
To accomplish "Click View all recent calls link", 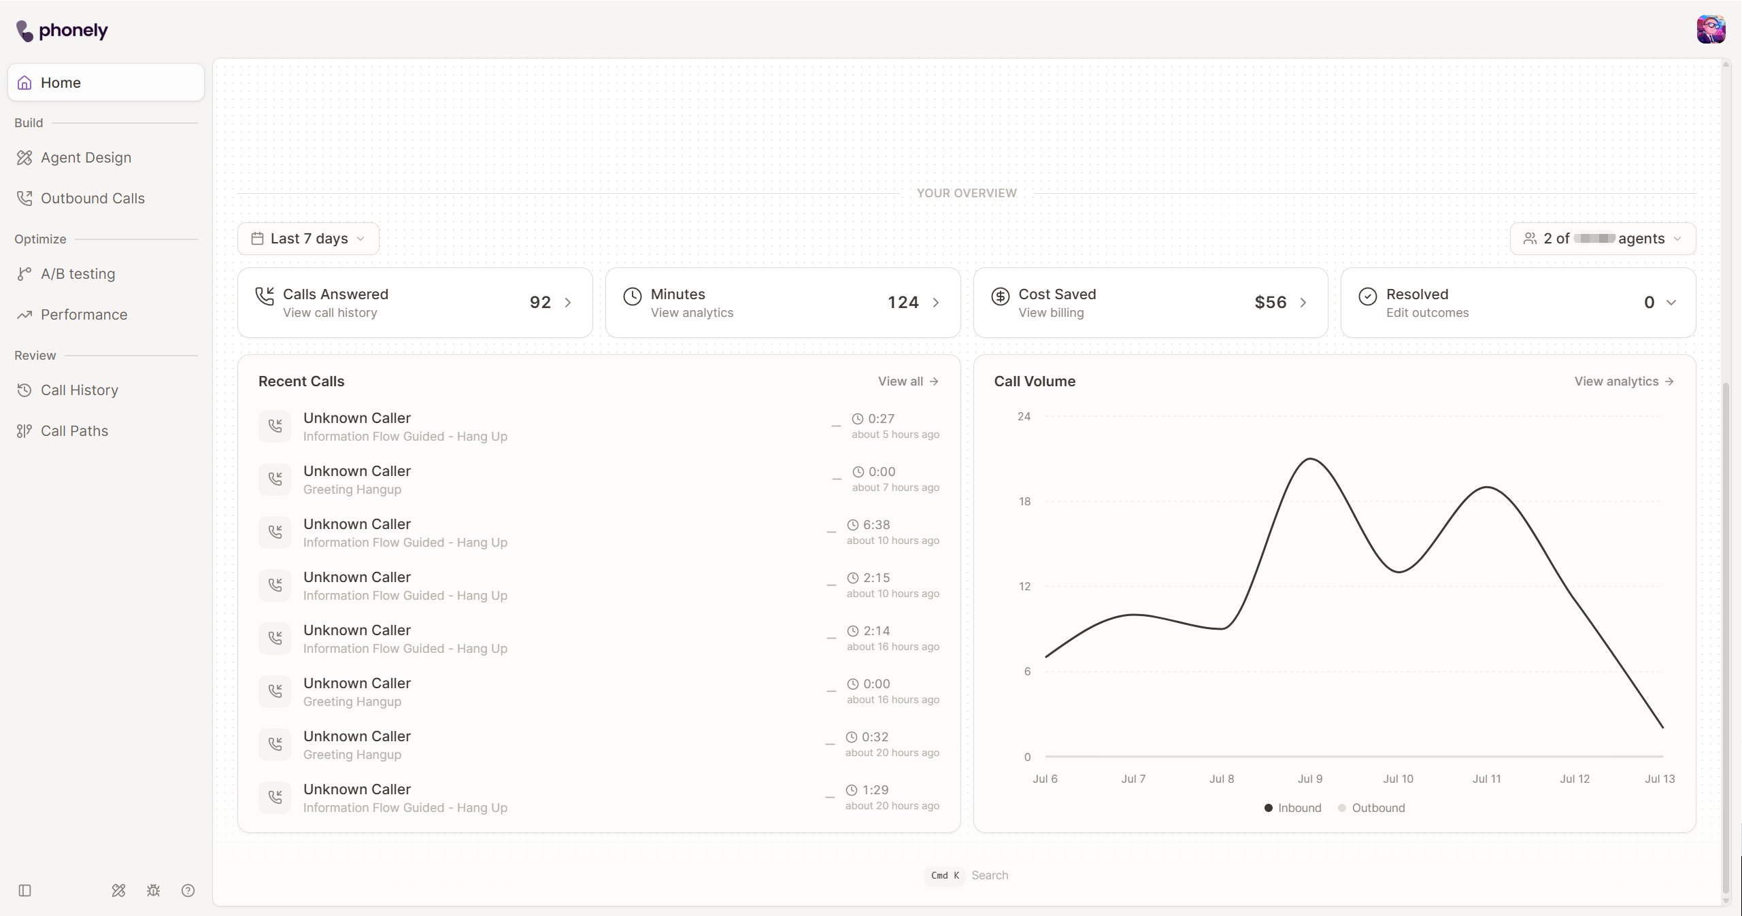I will pos(908,381).
